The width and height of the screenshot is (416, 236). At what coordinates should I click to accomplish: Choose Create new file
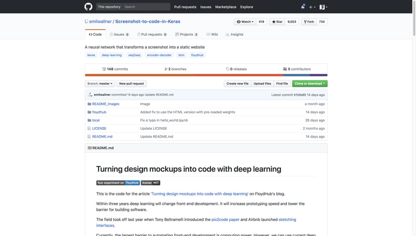tap(237, 84)
